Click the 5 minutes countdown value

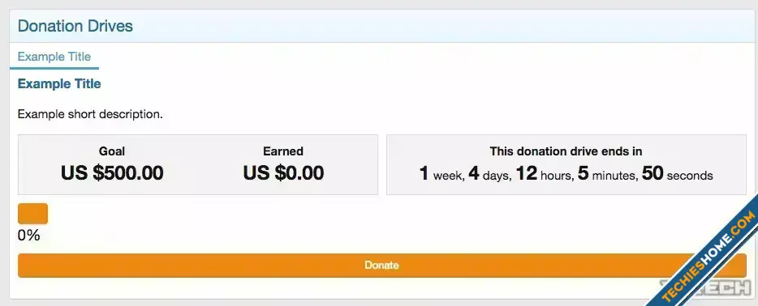[607, 174]
